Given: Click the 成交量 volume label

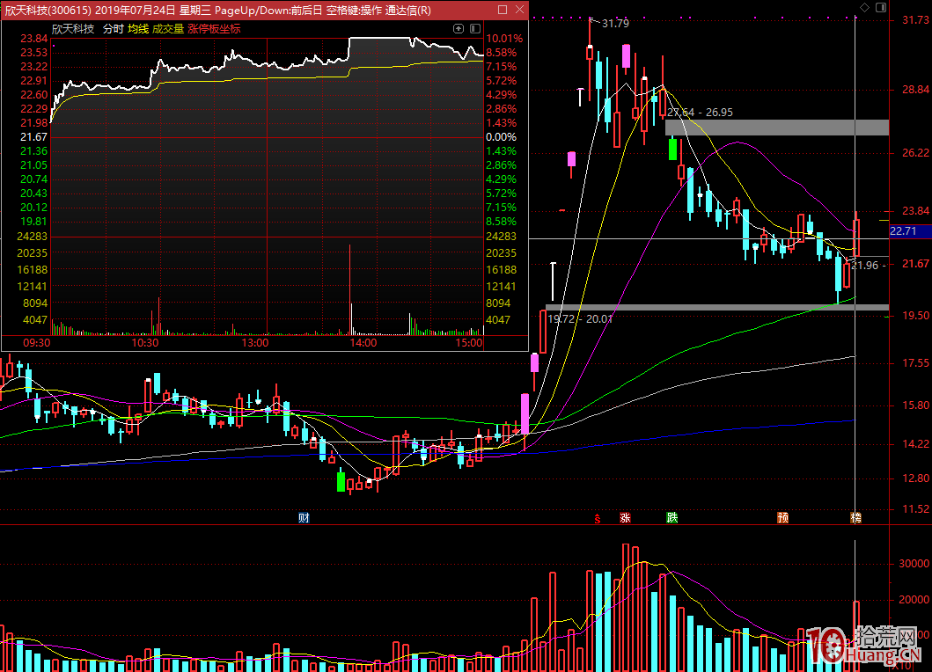Looking at the screenshot, I should [168, 29].
